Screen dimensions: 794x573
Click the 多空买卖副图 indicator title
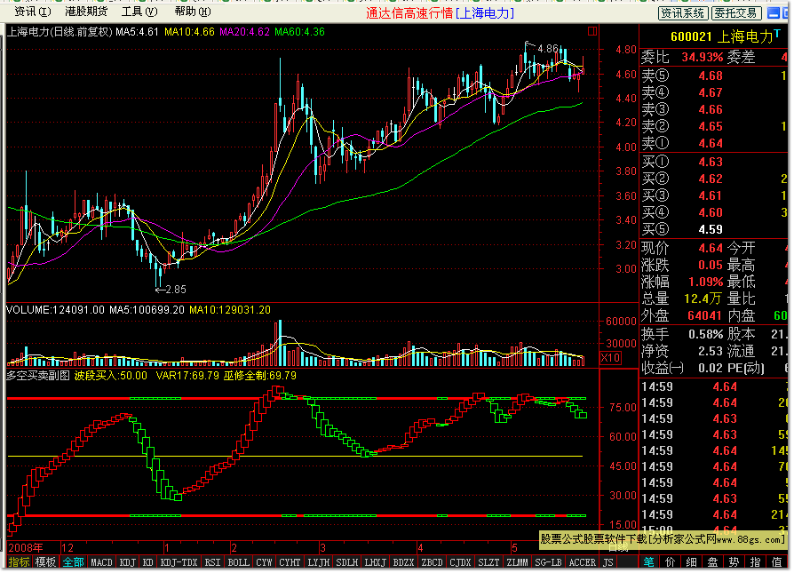click(x=38, y=376)
